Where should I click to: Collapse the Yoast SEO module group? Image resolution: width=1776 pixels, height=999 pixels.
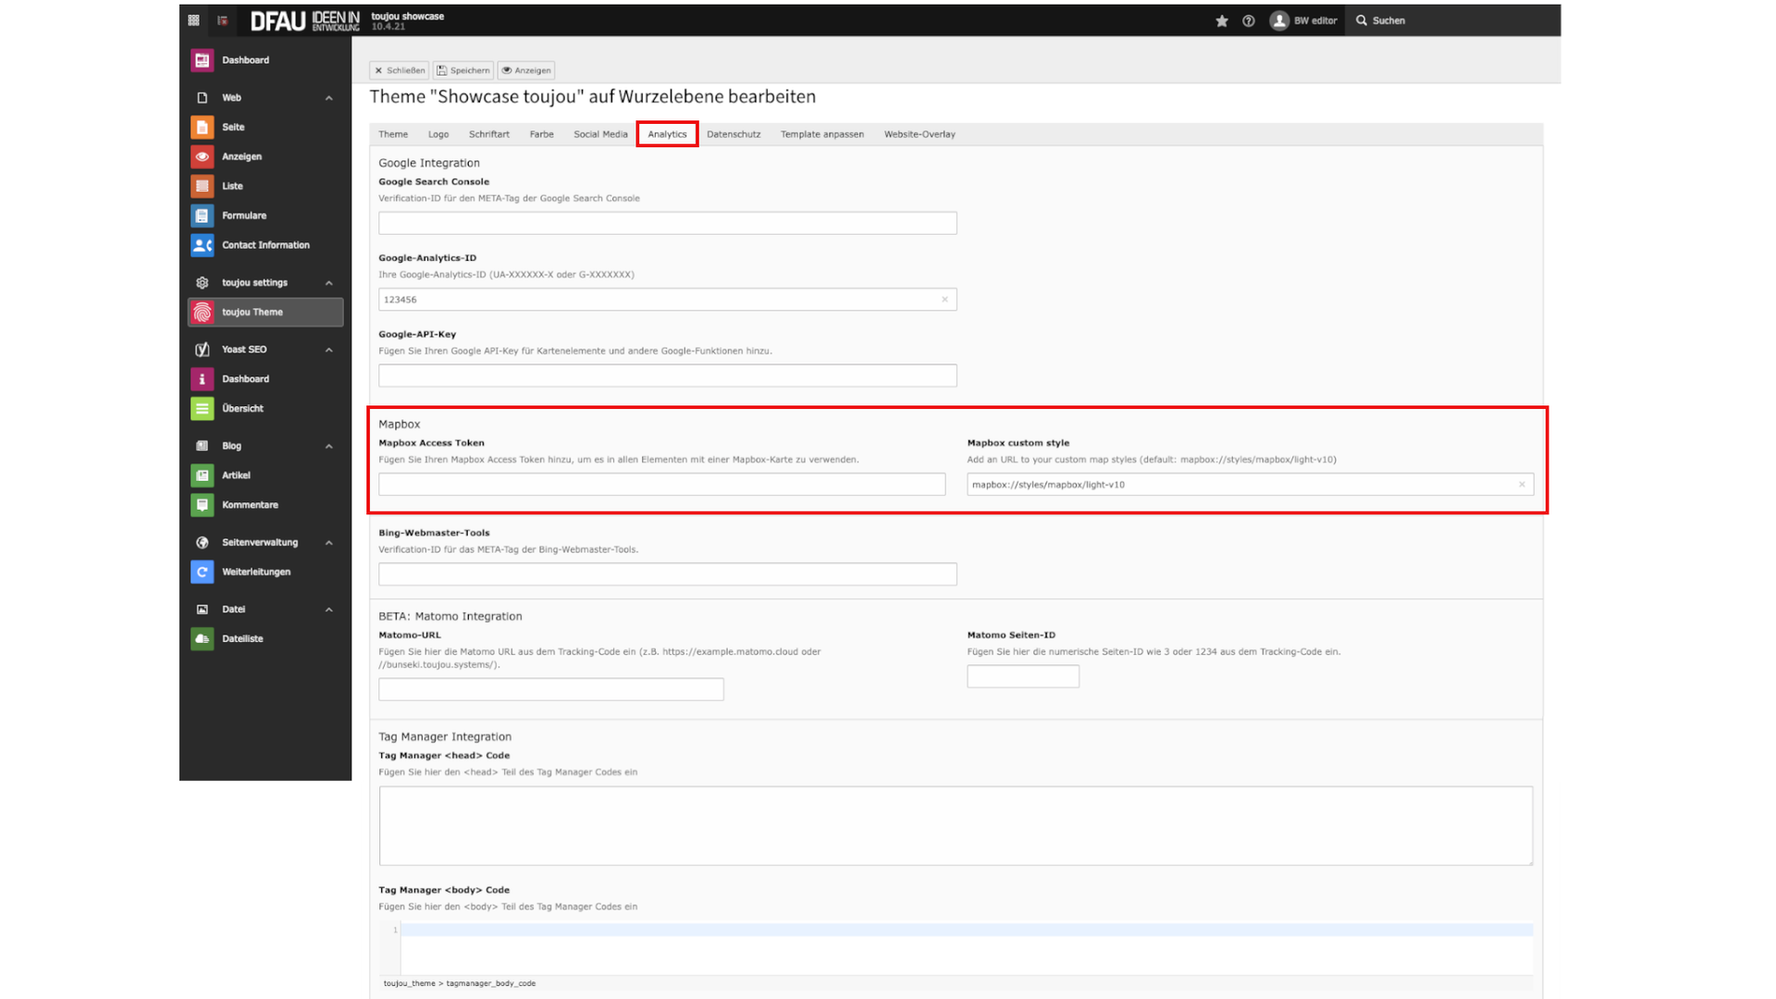pyautogui.click(x=329, y=350)
